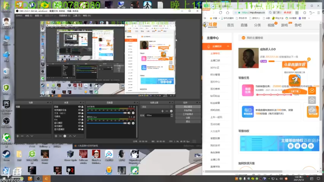
Task: Open Epic Games Launcher desktop icon
Action: pos(6,107)
